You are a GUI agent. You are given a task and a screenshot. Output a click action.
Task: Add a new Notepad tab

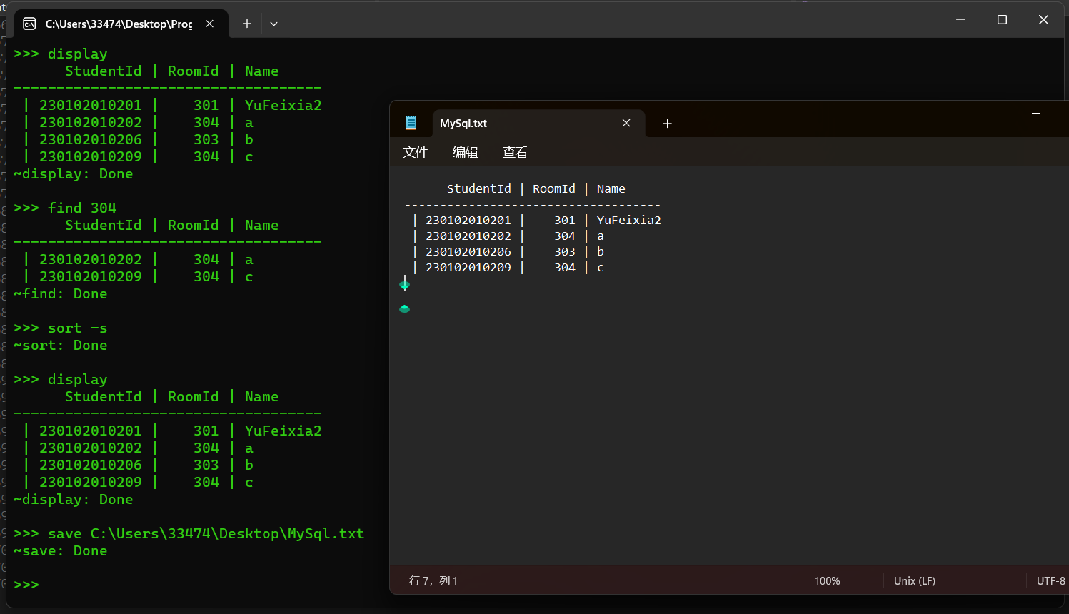[x=667, y=124]
